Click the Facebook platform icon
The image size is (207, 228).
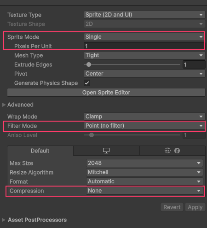click(x=177, y=151)
